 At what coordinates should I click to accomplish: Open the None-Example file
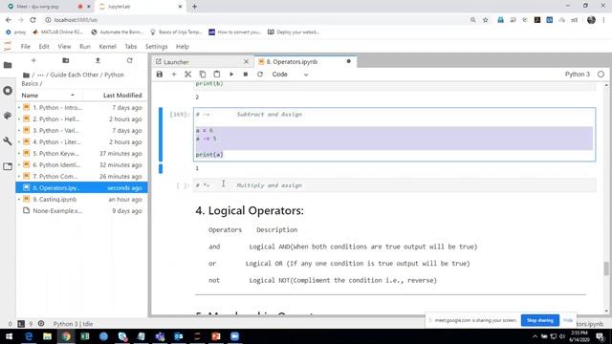pos(81,210)
